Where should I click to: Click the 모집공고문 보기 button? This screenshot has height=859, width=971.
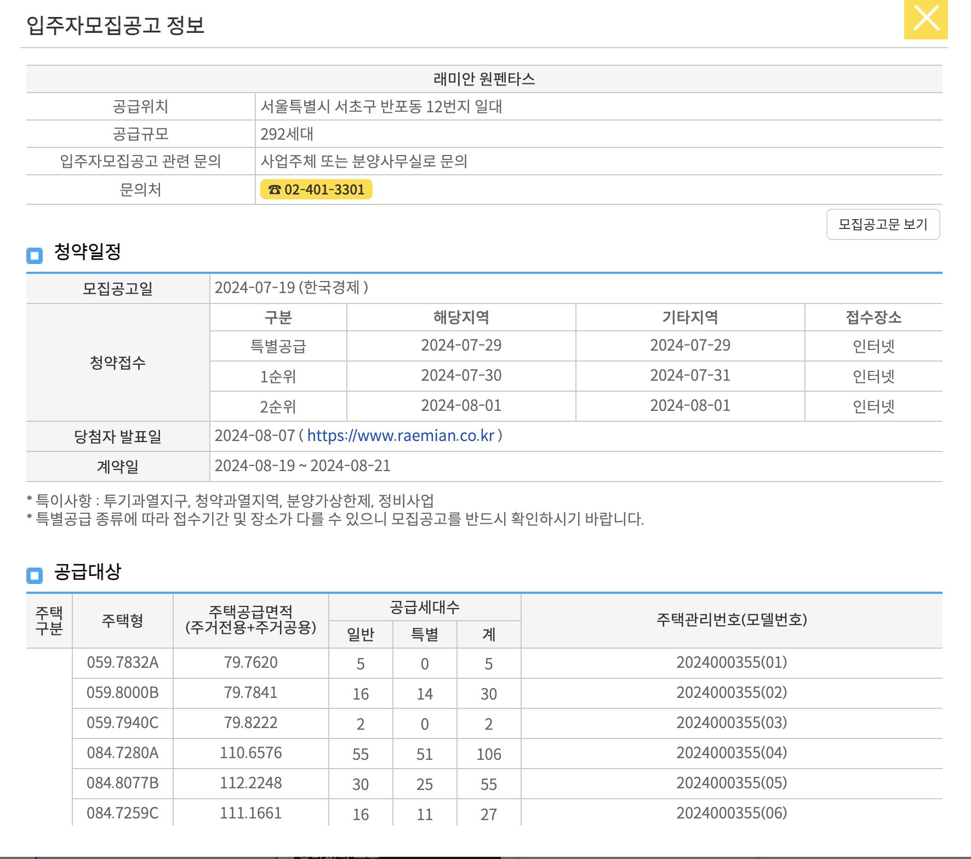point(883,224)
